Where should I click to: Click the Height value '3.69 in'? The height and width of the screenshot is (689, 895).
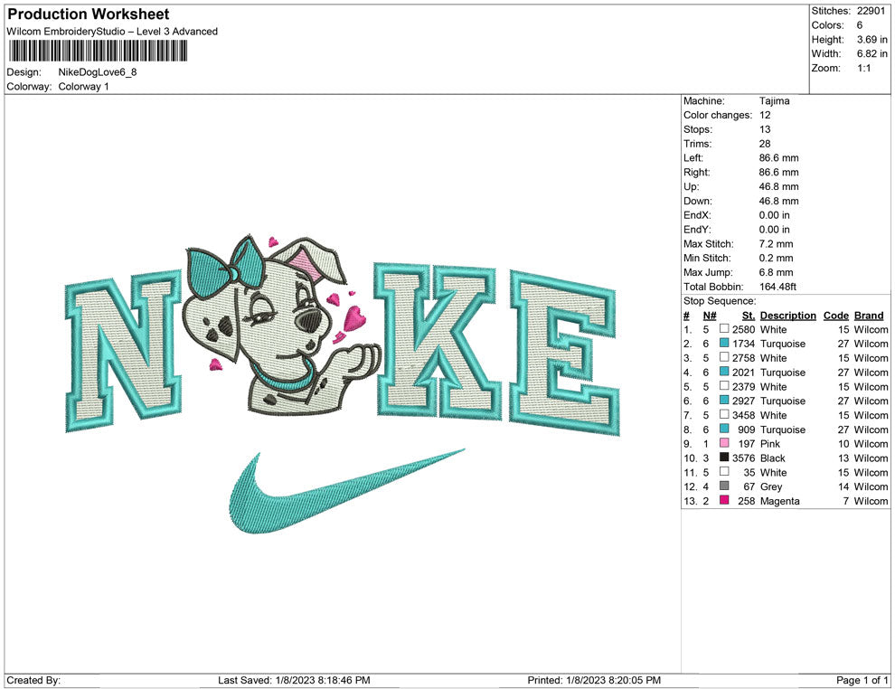(871, 40)
